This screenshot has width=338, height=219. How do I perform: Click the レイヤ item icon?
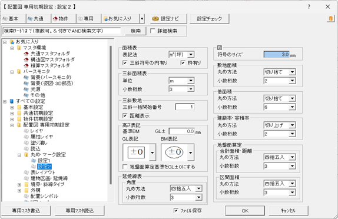click(26, 131)
